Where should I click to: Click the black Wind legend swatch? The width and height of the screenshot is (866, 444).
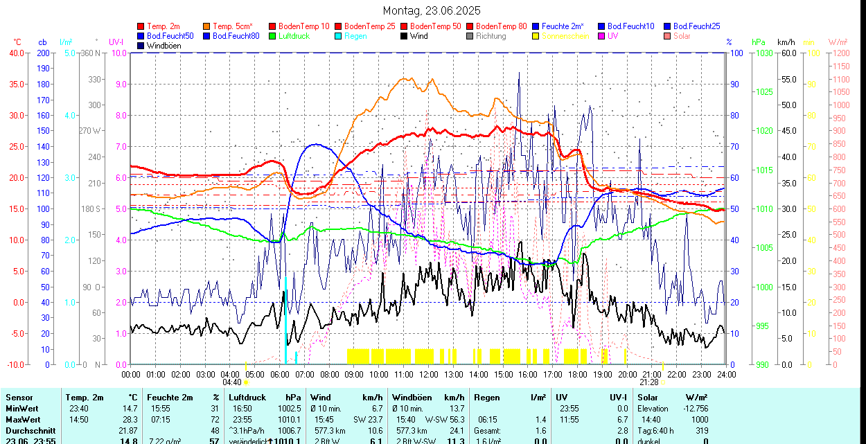point(404,36)
